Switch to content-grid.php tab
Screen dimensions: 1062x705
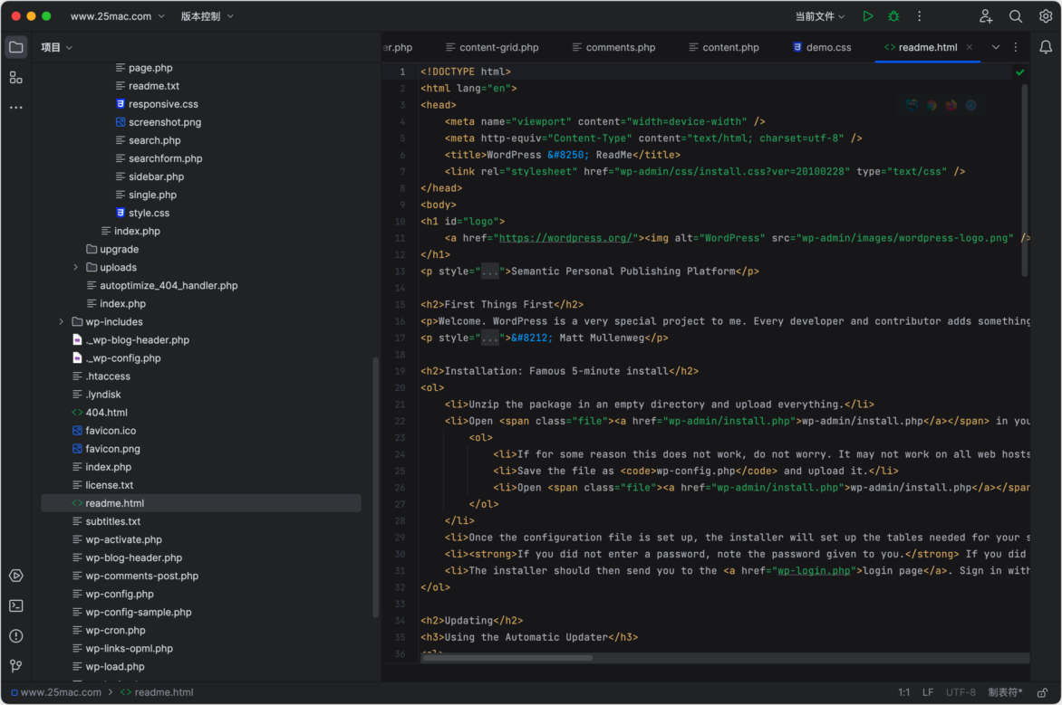coord(492,47)
